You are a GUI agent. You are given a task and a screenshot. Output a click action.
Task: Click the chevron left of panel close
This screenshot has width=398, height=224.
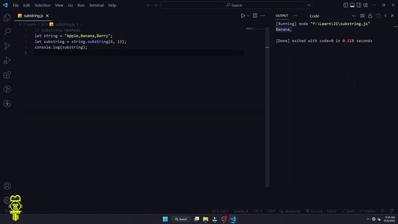click(x=386, y=16)
